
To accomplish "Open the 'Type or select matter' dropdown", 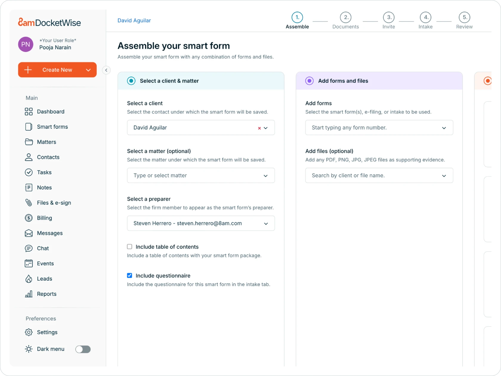I will (201, 175).
